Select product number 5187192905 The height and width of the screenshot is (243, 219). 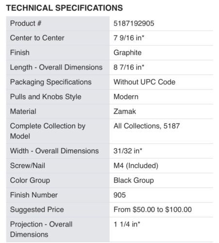(x=134, y=23)
